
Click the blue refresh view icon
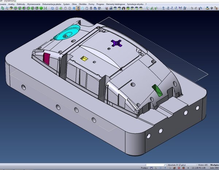(52, 8)
